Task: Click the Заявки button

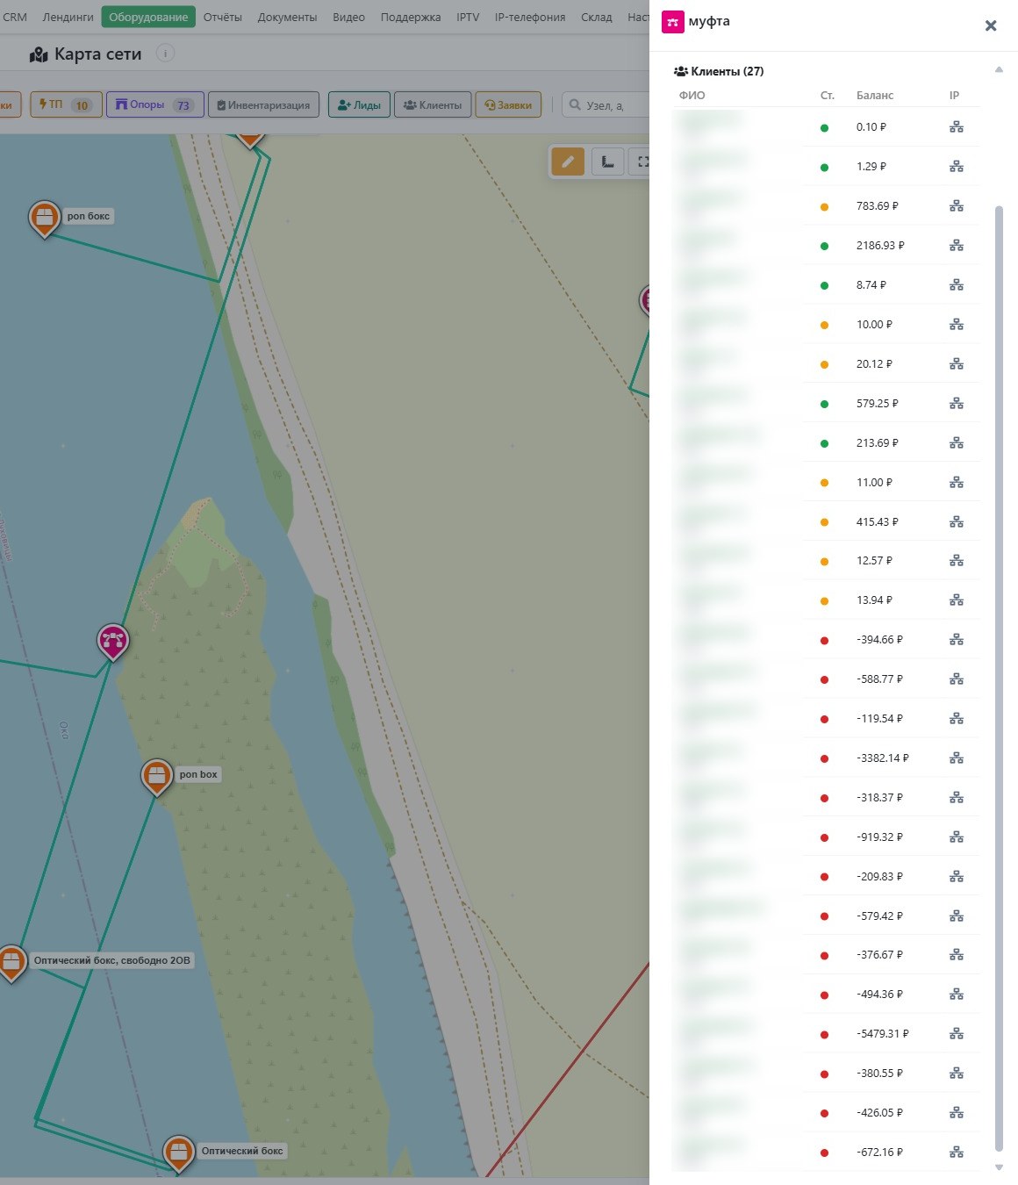Action: [508, 104]
